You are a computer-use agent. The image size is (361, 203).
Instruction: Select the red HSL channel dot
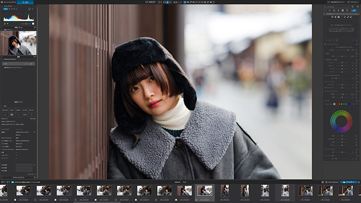click(337, 104)
